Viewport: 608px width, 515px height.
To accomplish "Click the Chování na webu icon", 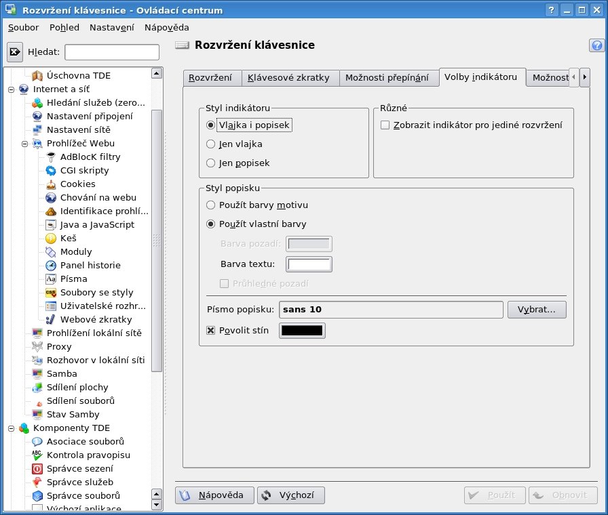I will tap(51, 197).
